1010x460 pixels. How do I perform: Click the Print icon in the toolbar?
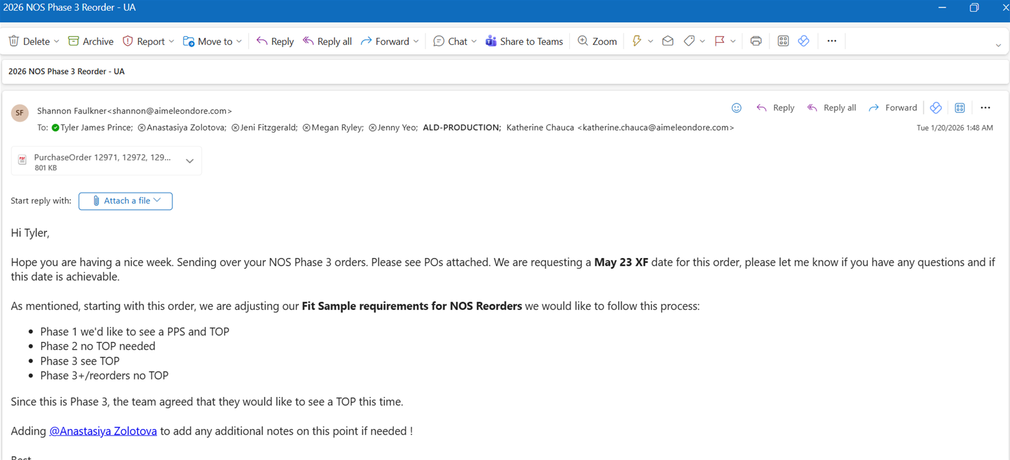tap(756, 41)
